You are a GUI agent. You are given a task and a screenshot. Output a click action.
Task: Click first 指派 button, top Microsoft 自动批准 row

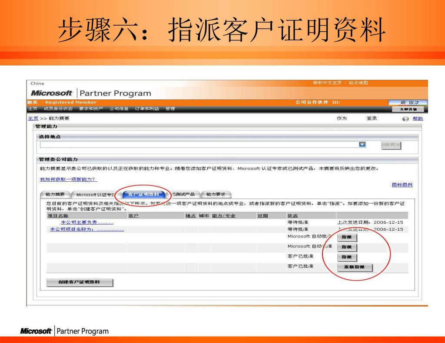point(347,237)
